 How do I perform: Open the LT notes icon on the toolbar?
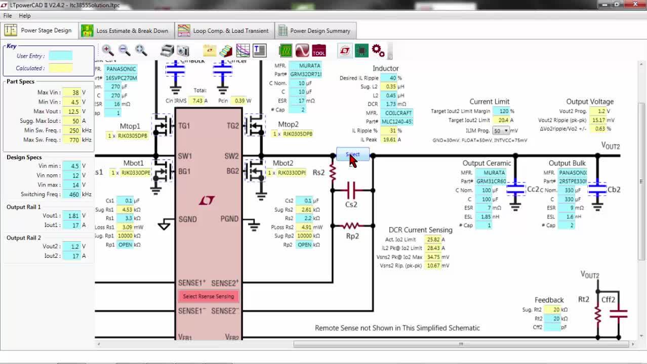pyautogui.click(x=209, y=50)
